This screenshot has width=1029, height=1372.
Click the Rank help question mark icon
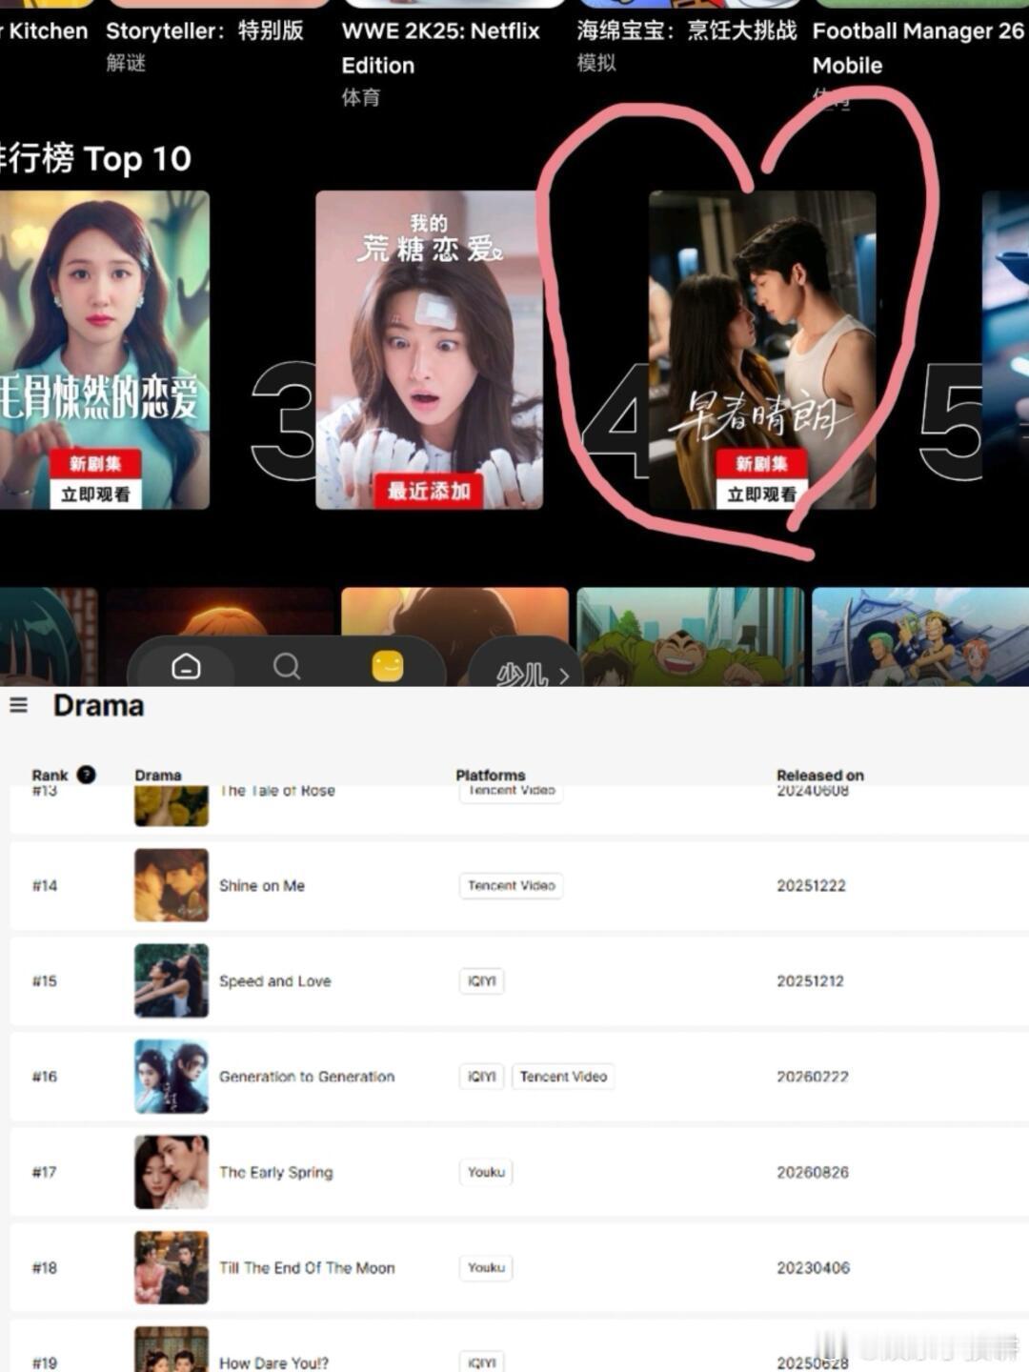click(87, 775)
